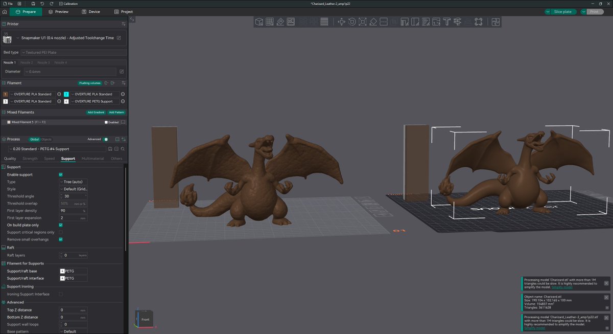Screen dimensions: 613x334
Task: Open filament 1 OVERTURE PLA dropdown
Action: coord(32,94)
